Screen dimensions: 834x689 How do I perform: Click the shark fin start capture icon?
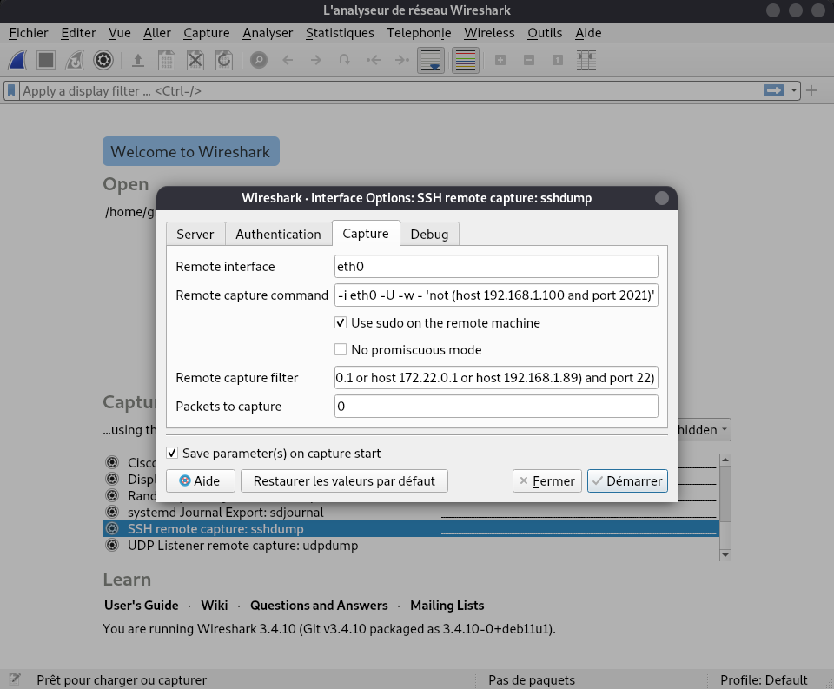[x=19, y=60]
